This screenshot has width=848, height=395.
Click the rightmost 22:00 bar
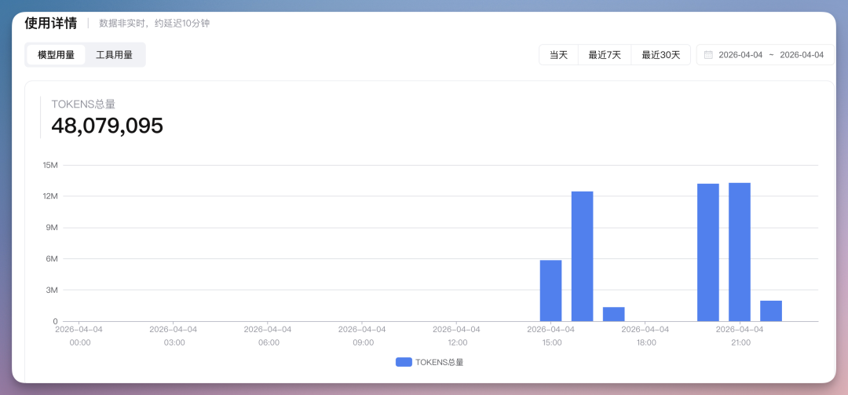tap(770, 311)
